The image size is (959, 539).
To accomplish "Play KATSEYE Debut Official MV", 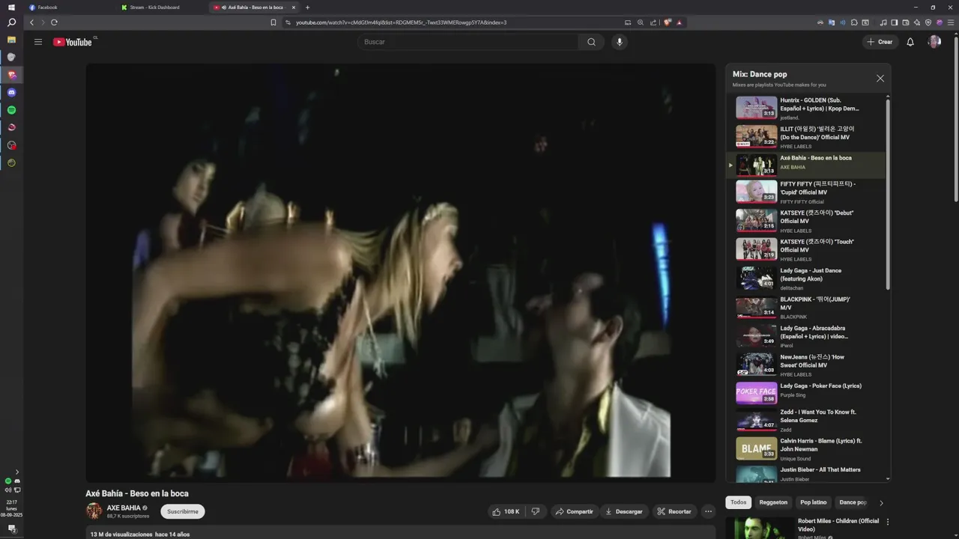I will 805,220.
